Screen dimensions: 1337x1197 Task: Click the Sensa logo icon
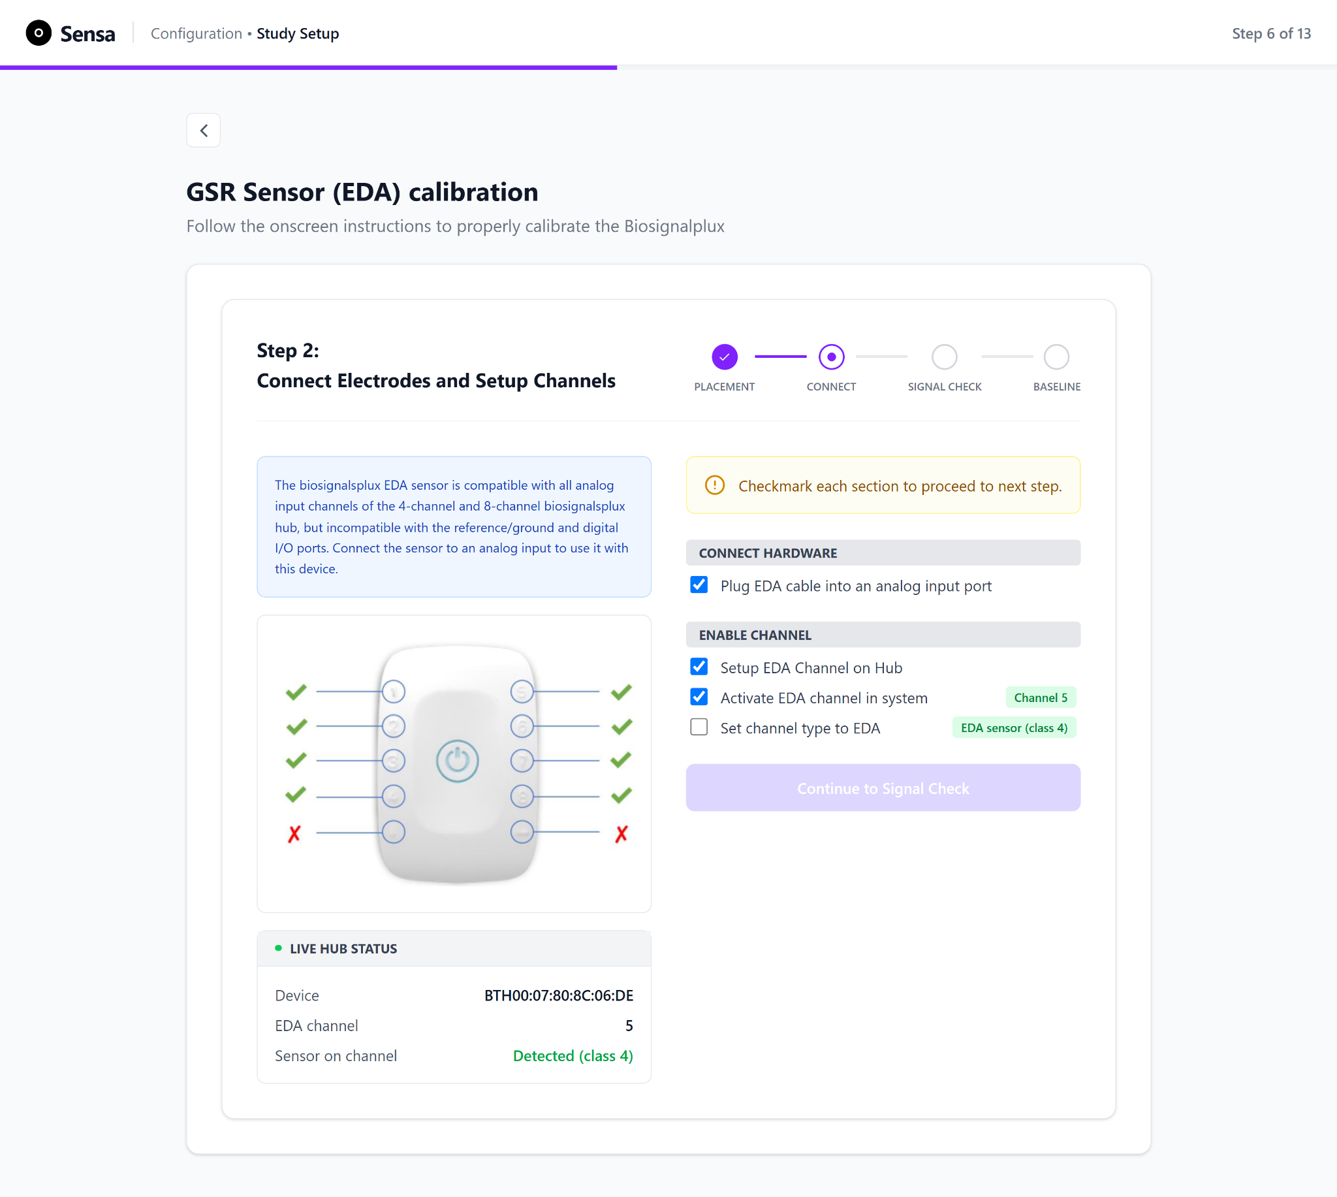(x=39, y=33)
